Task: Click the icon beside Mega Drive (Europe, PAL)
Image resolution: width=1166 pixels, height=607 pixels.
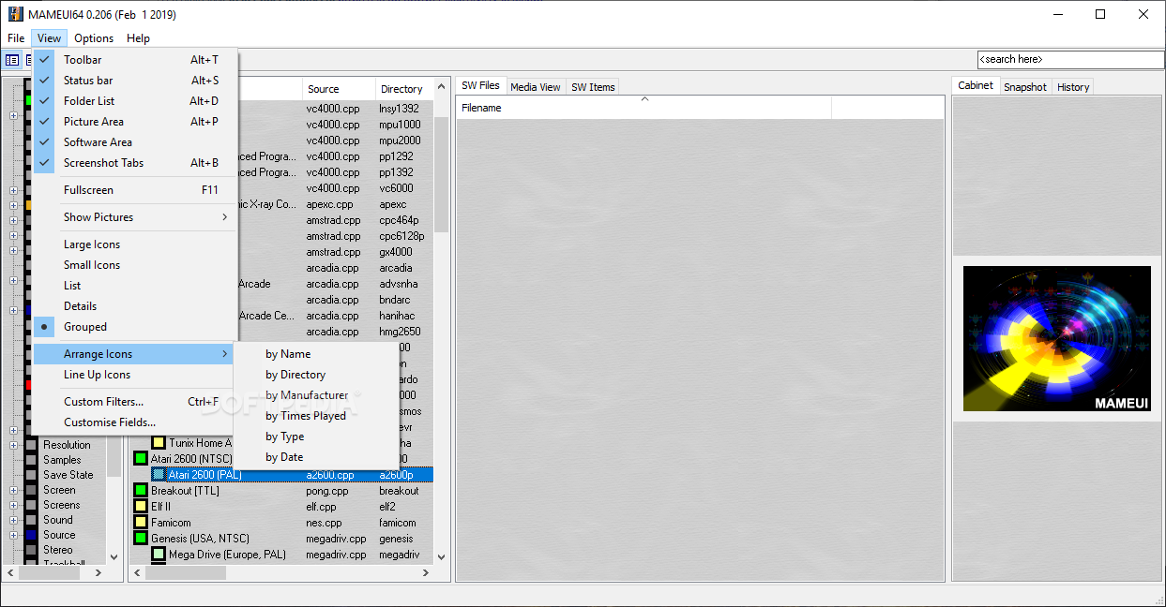Action: [159, 555]
